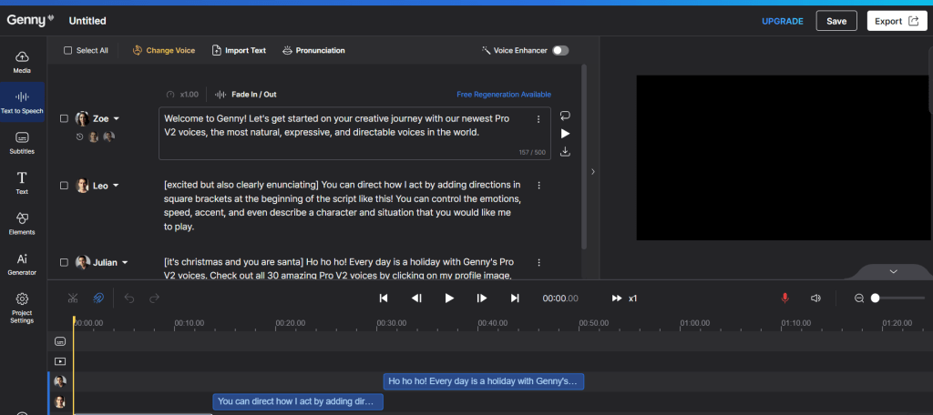Open more options for Zoe's text block
The image size is (933, 415).
click(x=538, y=119)
